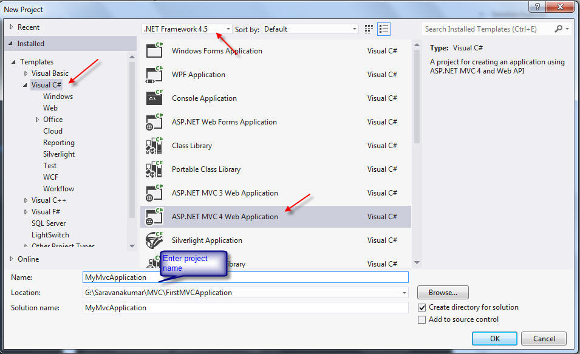Expand the Office tree node
The height and width of the screenshot is (354, 580).
[x=37, y=120]
